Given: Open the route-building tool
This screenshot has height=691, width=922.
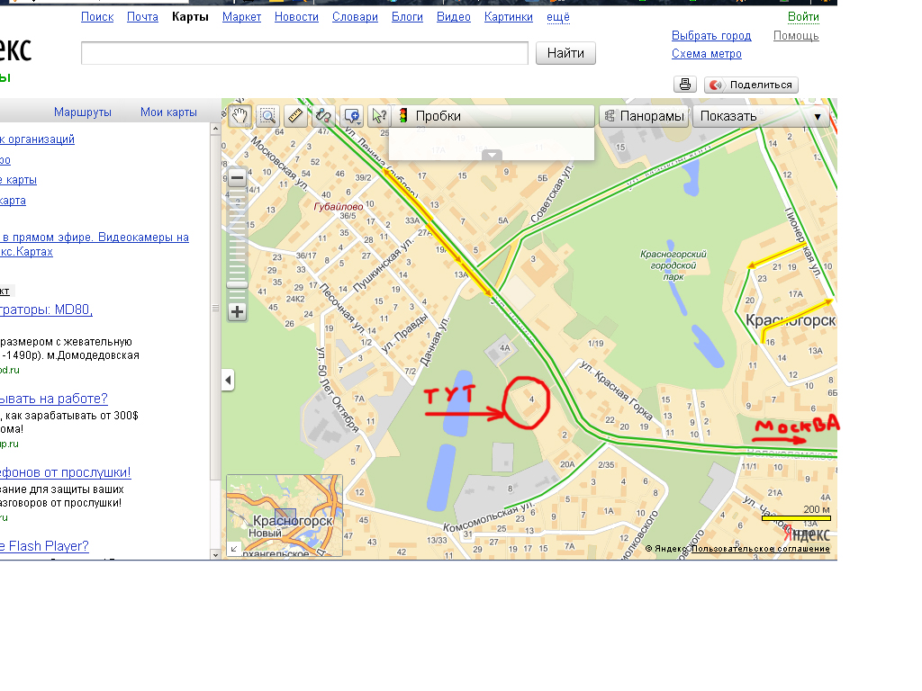Looking at the screenshot, I should [x=323, y=116].
